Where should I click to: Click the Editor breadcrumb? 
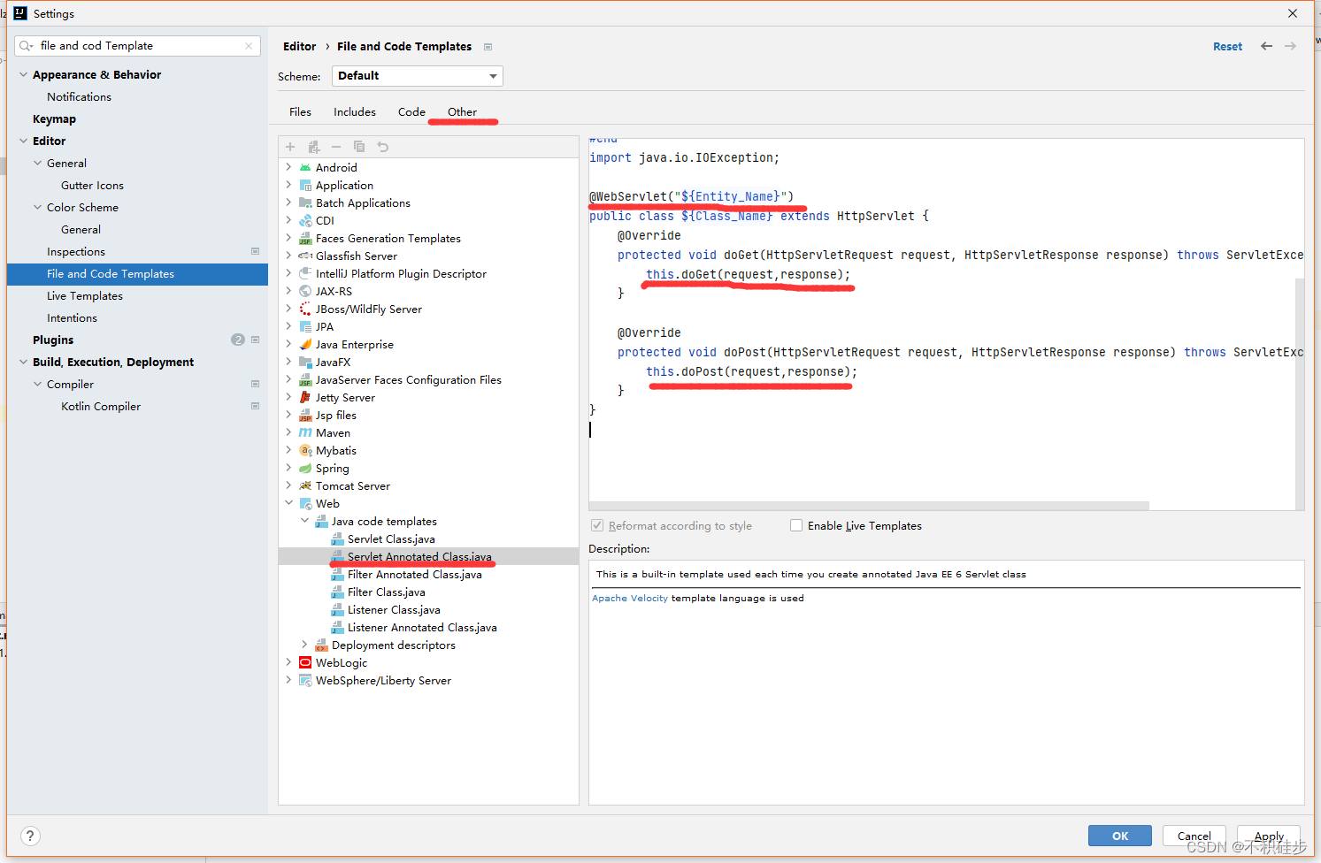tap(299, 47)
